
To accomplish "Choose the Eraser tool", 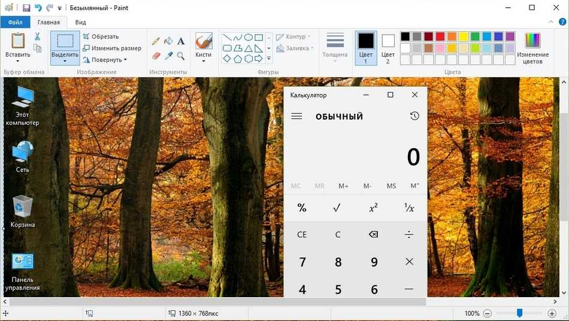I will tap(156, 56).
